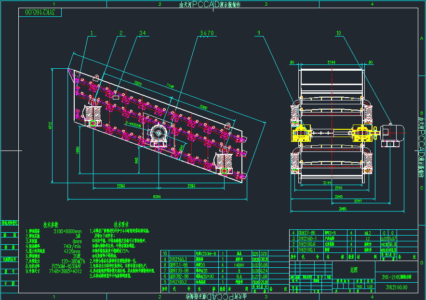Click the 7148×3965×4012 overall size value

pos(65,271)
